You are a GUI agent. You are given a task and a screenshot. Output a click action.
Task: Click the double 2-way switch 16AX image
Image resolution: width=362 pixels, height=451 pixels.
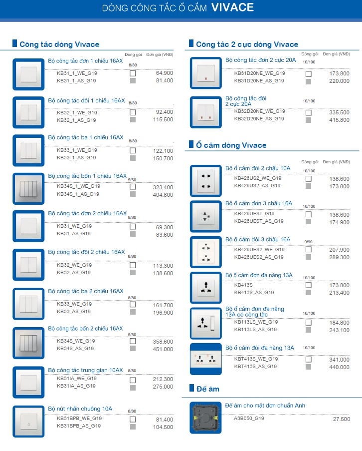28,265
